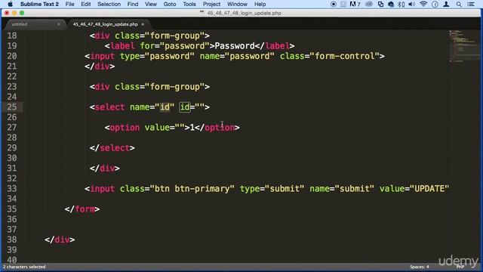The width and height of the screenshot is (483, 272).
Task: Click the clock icon in menu bar
Action: (435, 5)
